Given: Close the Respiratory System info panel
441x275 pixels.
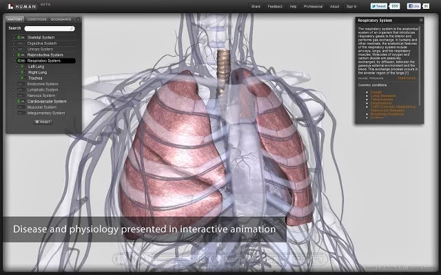Looking at the screenshot, I should 421,20.
